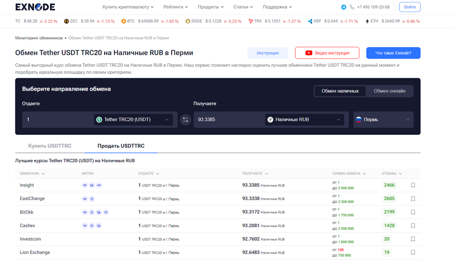Bookmark the Lion Exchange exchanger
The image size is (455, 260).
pyautogui.click(x=413, y=252)
